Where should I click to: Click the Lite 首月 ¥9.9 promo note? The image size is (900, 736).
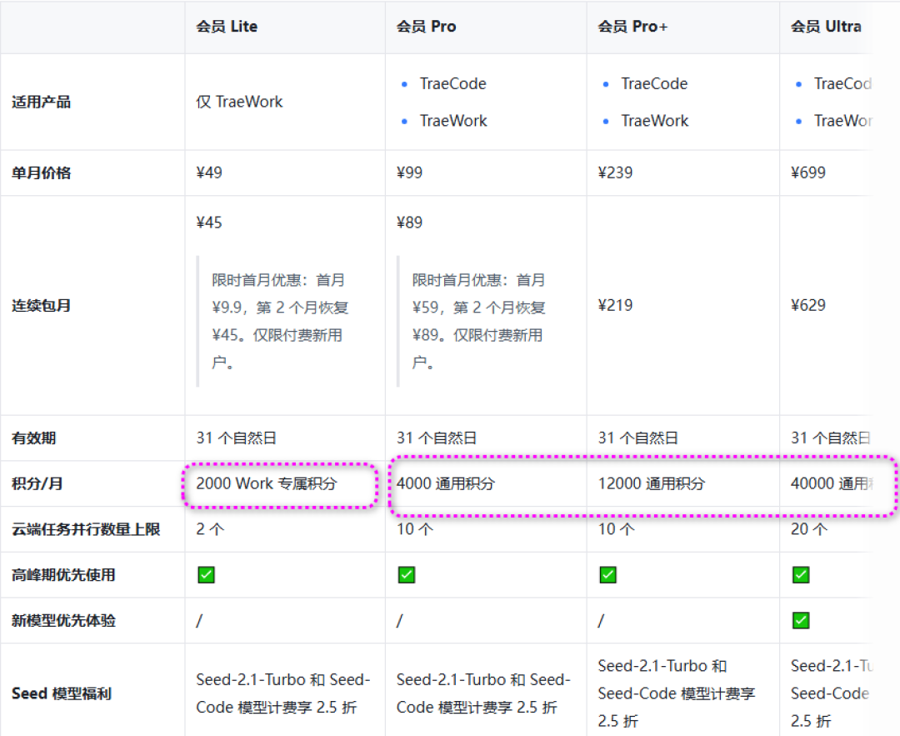click(280, 322)
